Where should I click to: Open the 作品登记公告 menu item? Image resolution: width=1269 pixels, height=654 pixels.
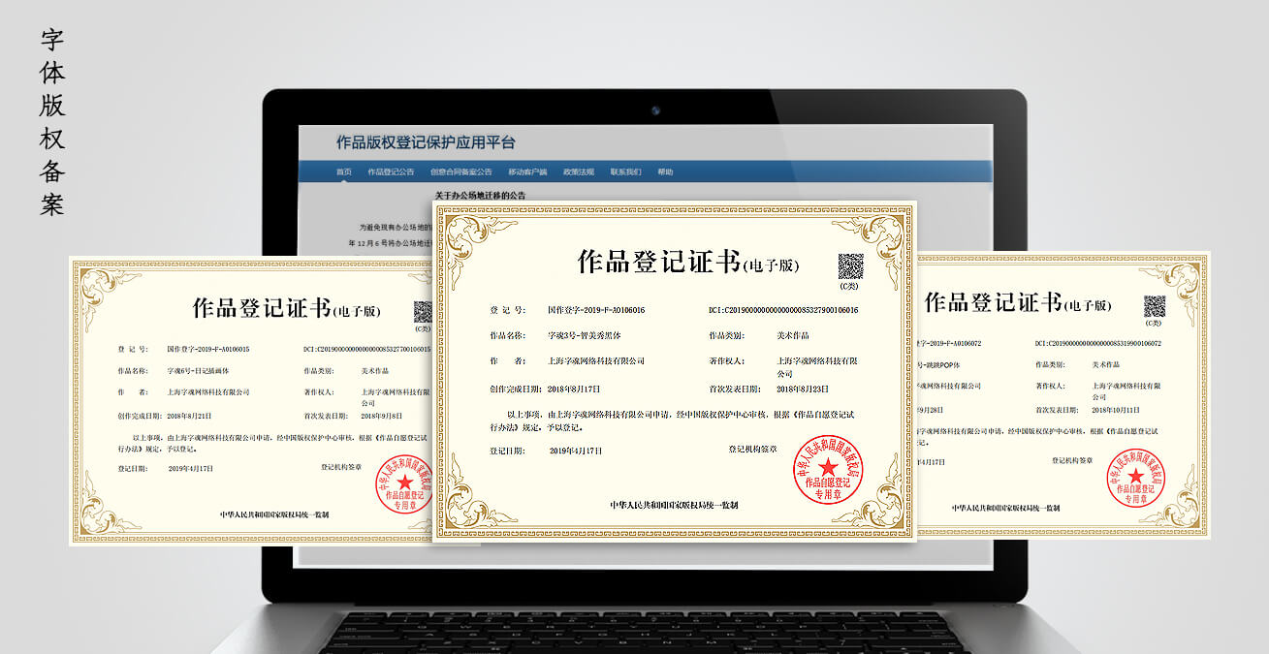391,172
